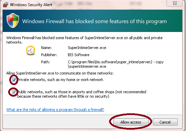
Task: Click the SuperIntimeServer clock application icon
Action: click(30, 50)
